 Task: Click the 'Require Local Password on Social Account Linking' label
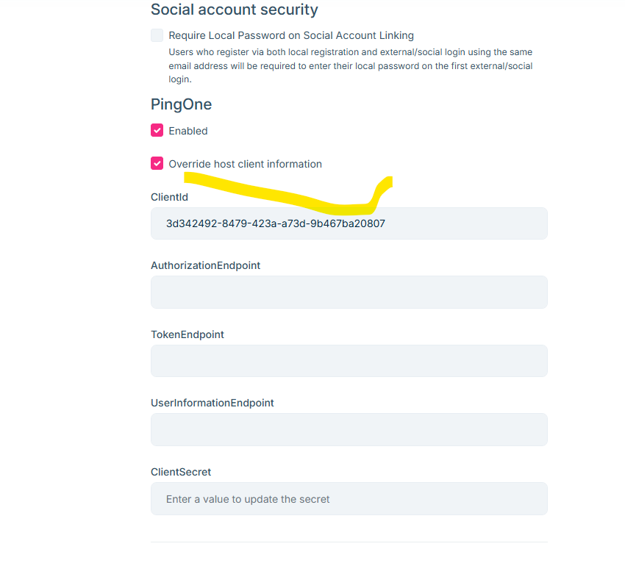[291, 35]
